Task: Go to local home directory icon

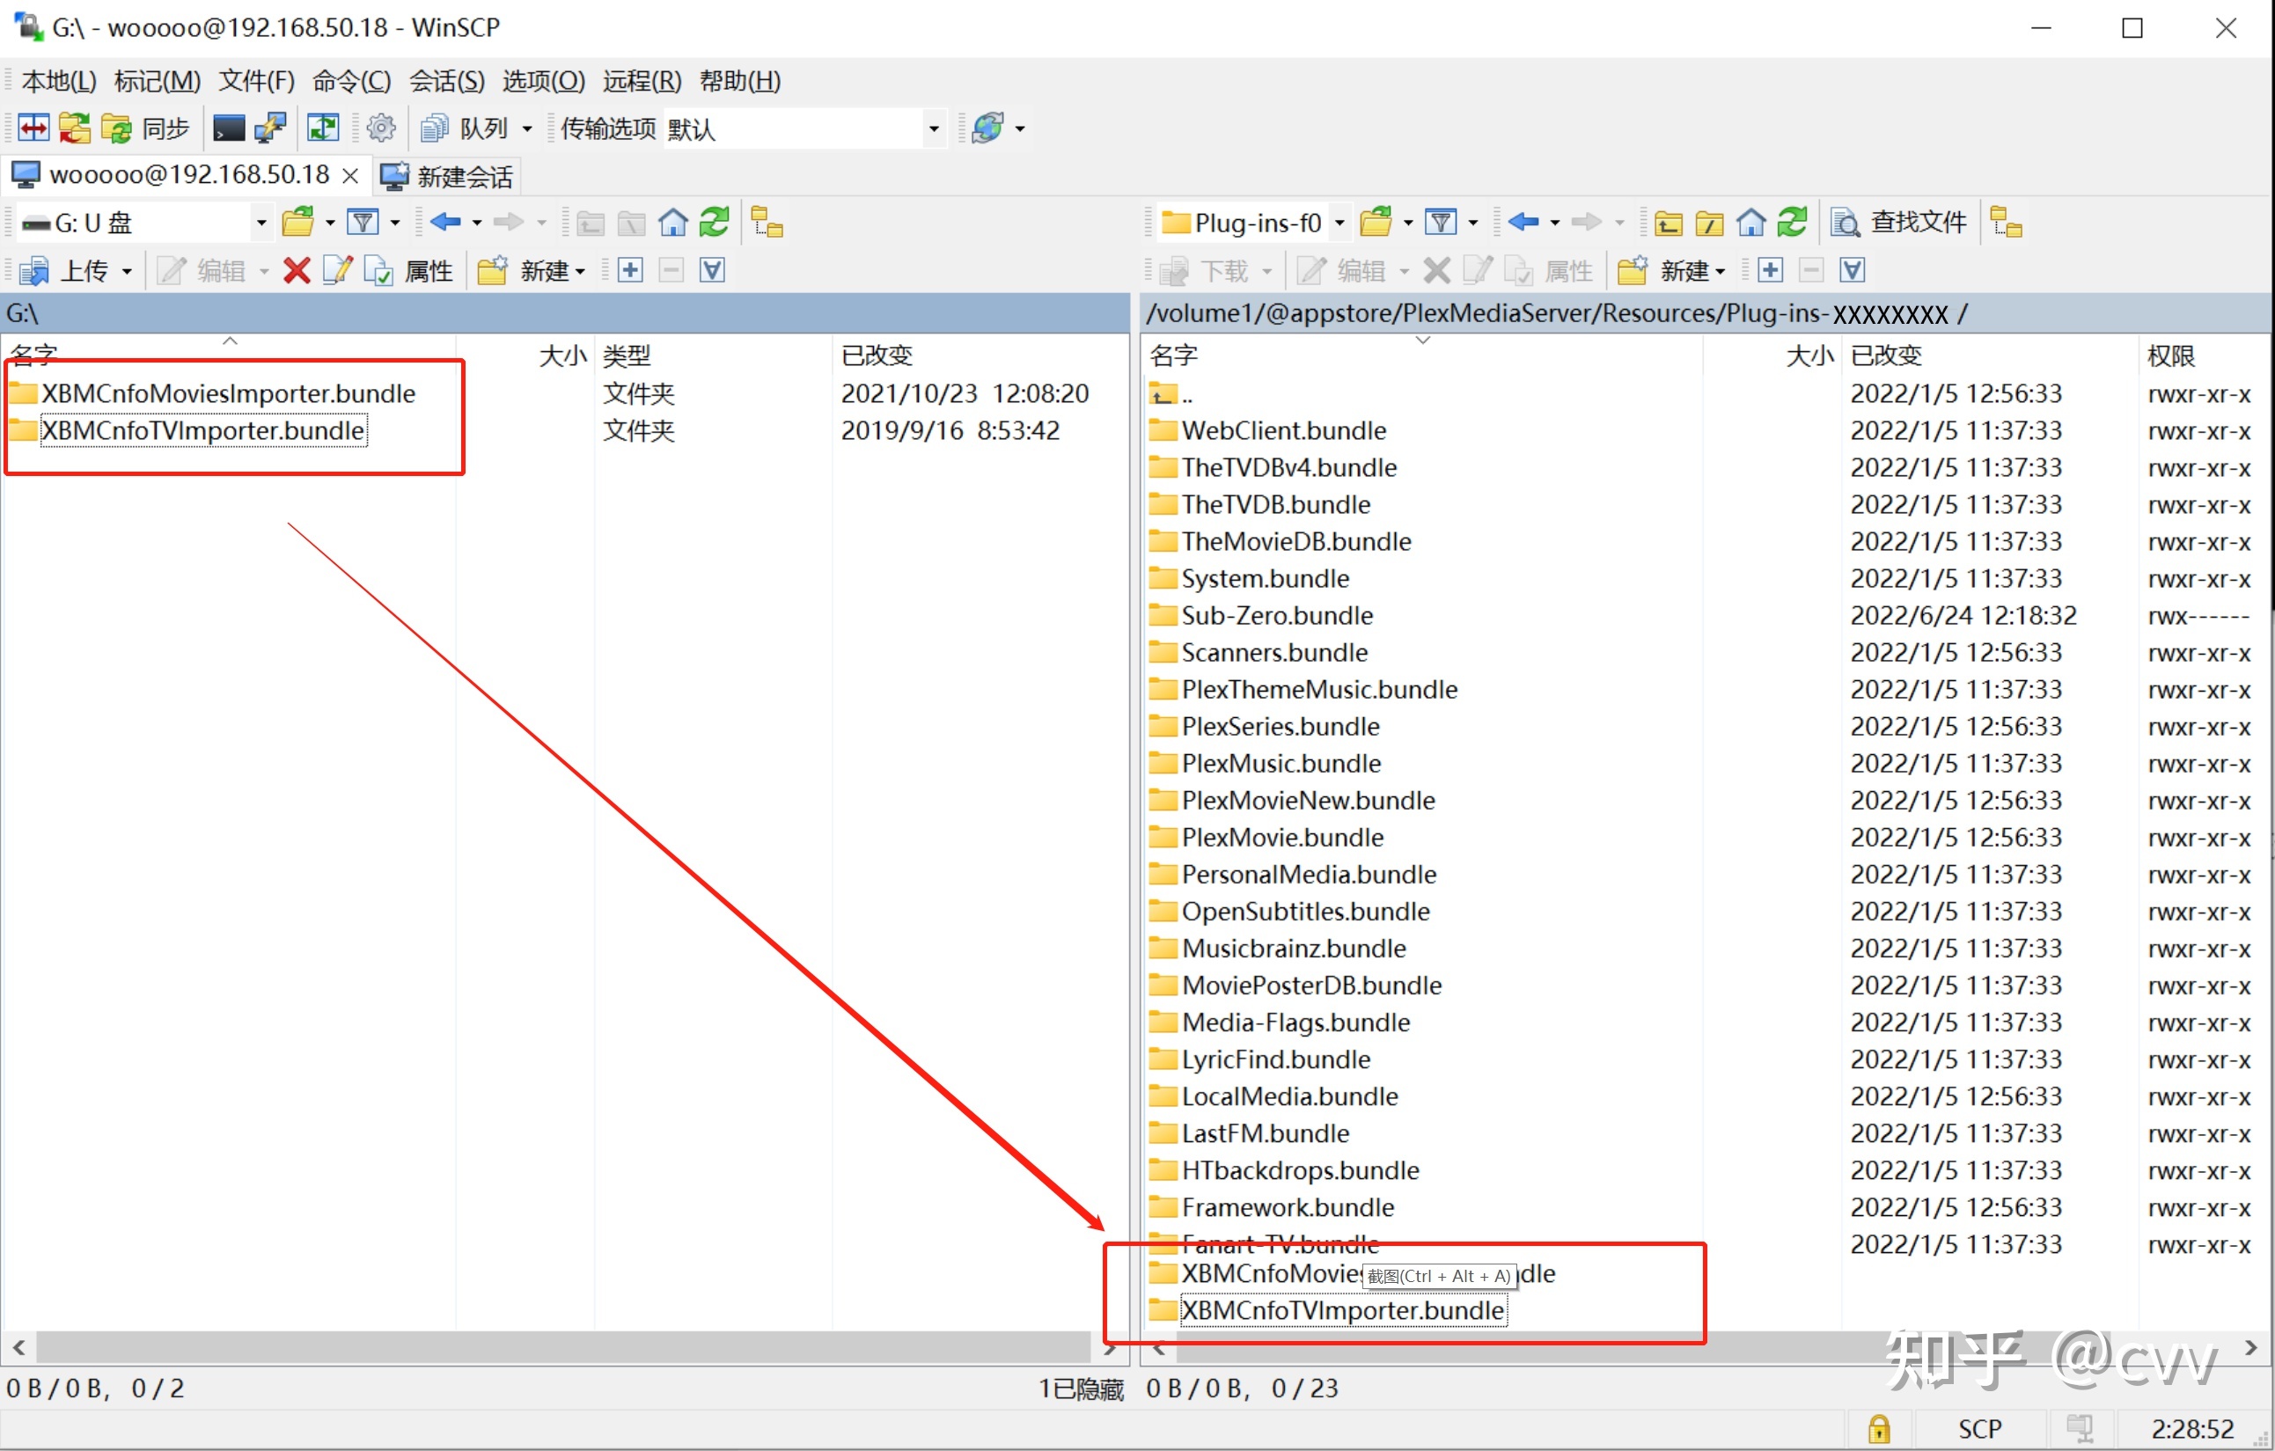Action: (672, 223)
